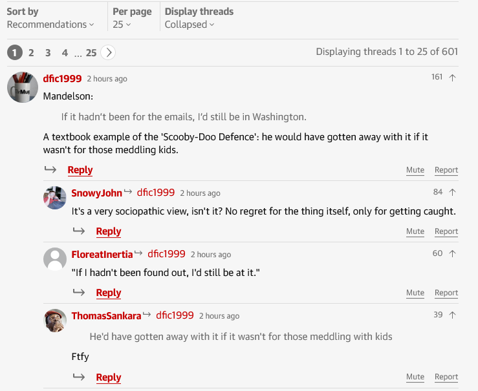478x391 pixels.
Task: Jump to page 25 of comments
Action: click(x=91, y=52)
